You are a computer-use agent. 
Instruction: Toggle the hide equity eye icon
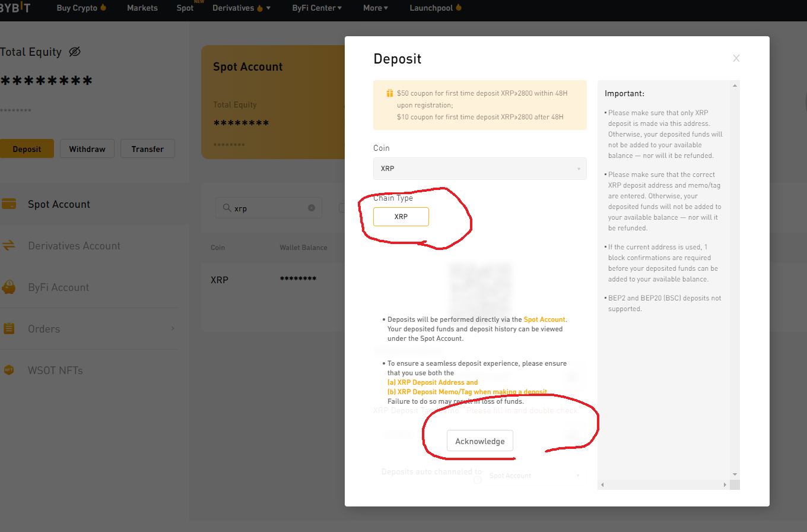(74, 52)
